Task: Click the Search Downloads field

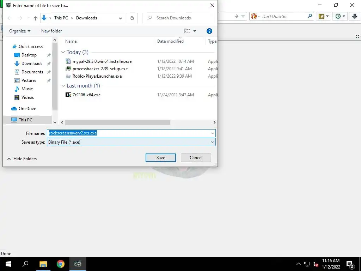Action: 178,18
